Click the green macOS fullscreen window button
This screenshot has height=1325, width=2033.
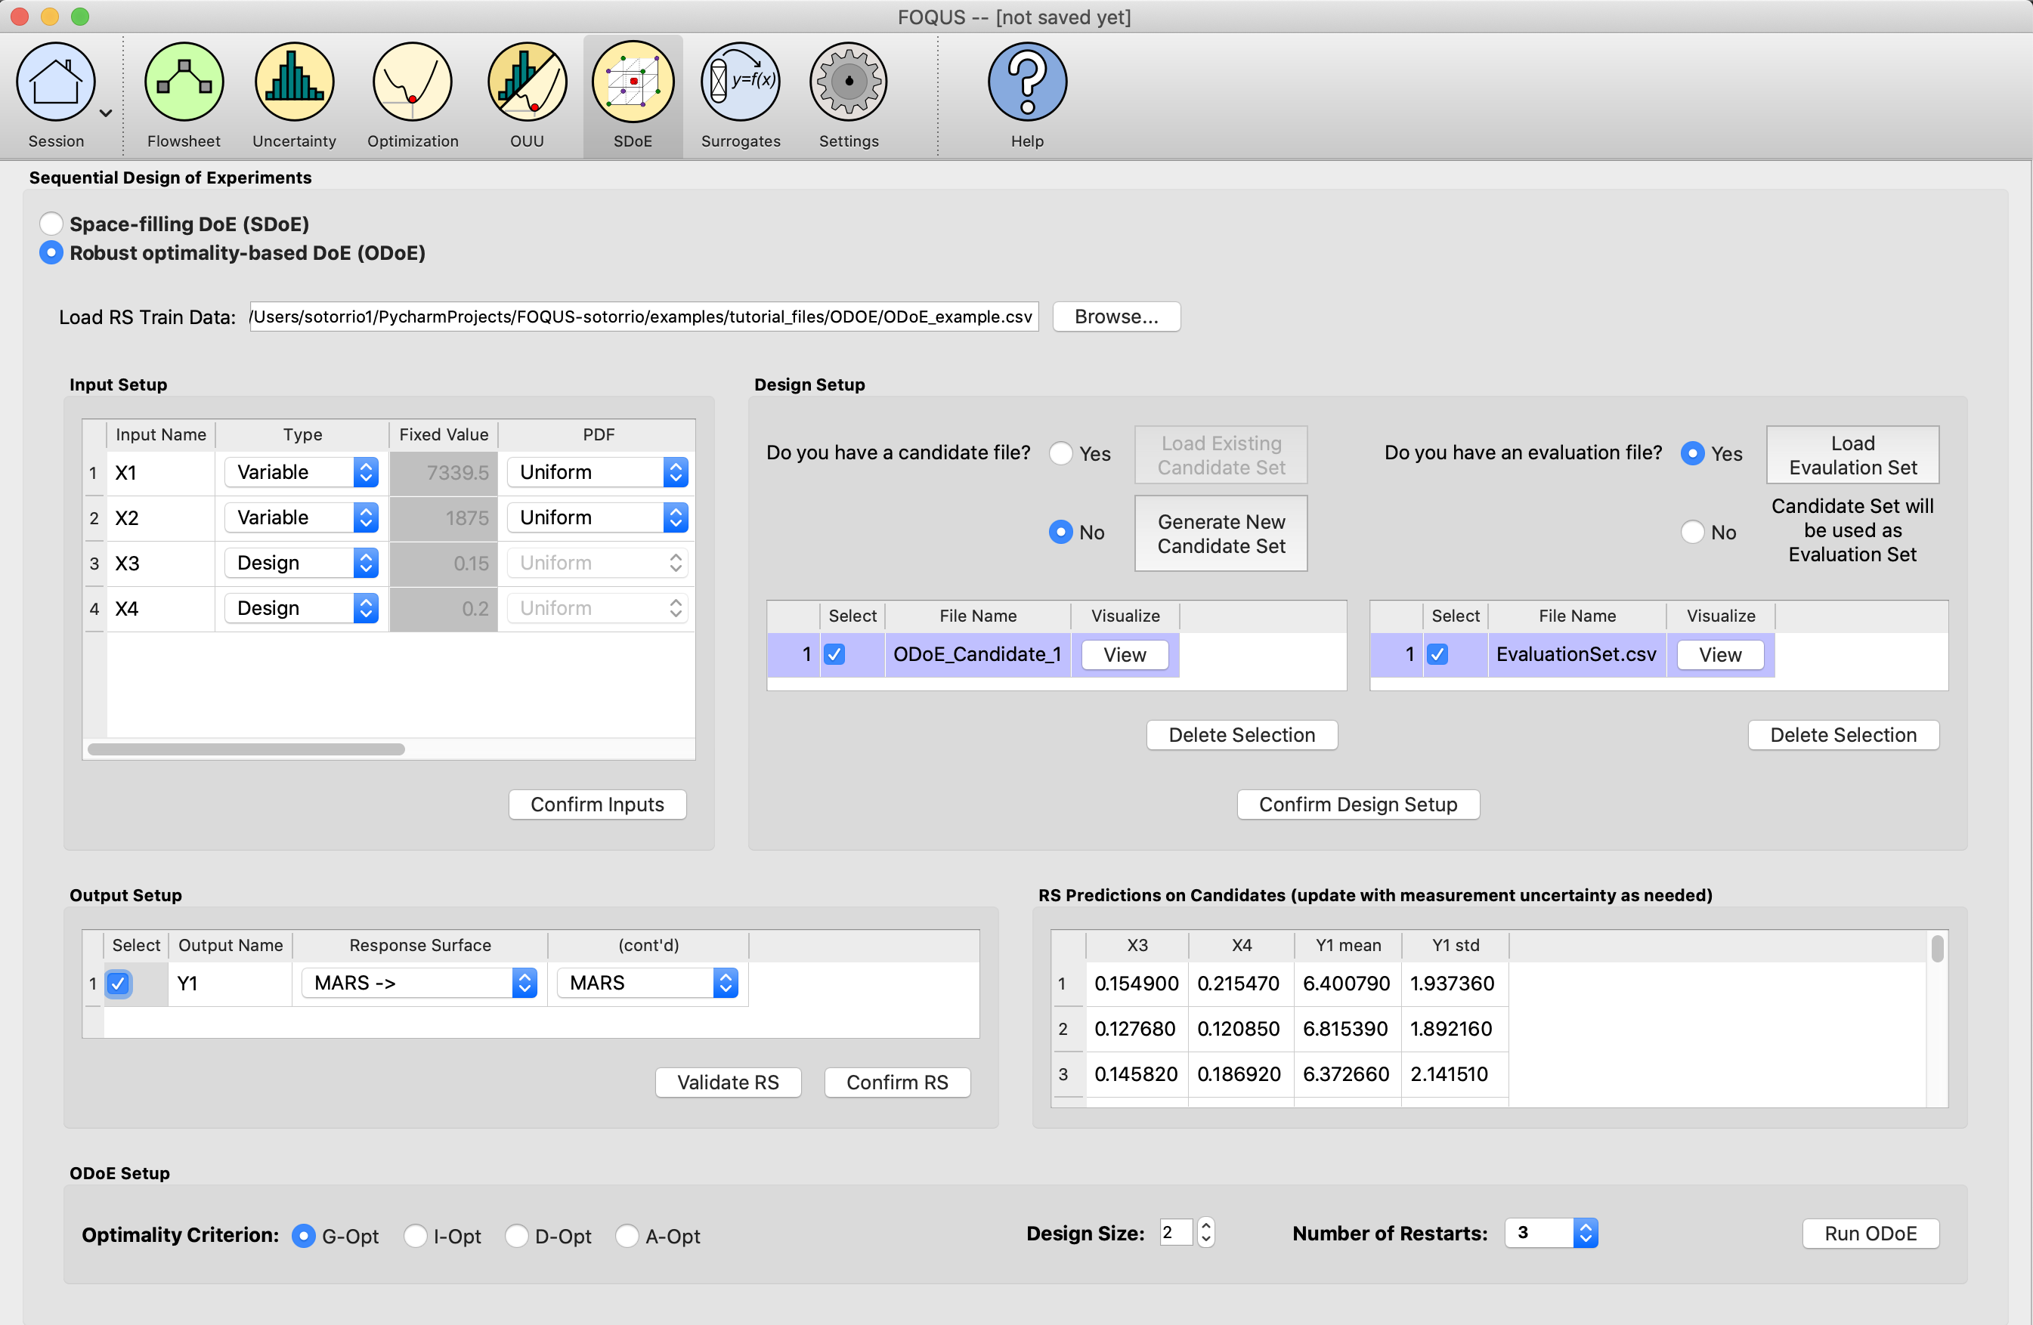[x=79, y=16]
